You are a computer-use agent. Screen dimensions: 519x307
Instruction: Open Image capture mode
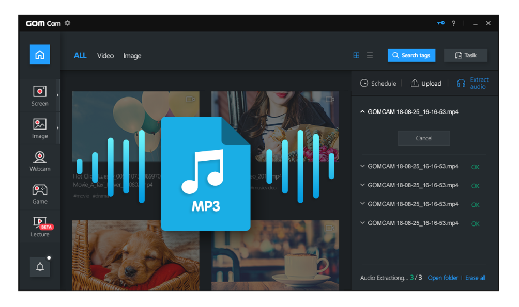pos(40,128)
